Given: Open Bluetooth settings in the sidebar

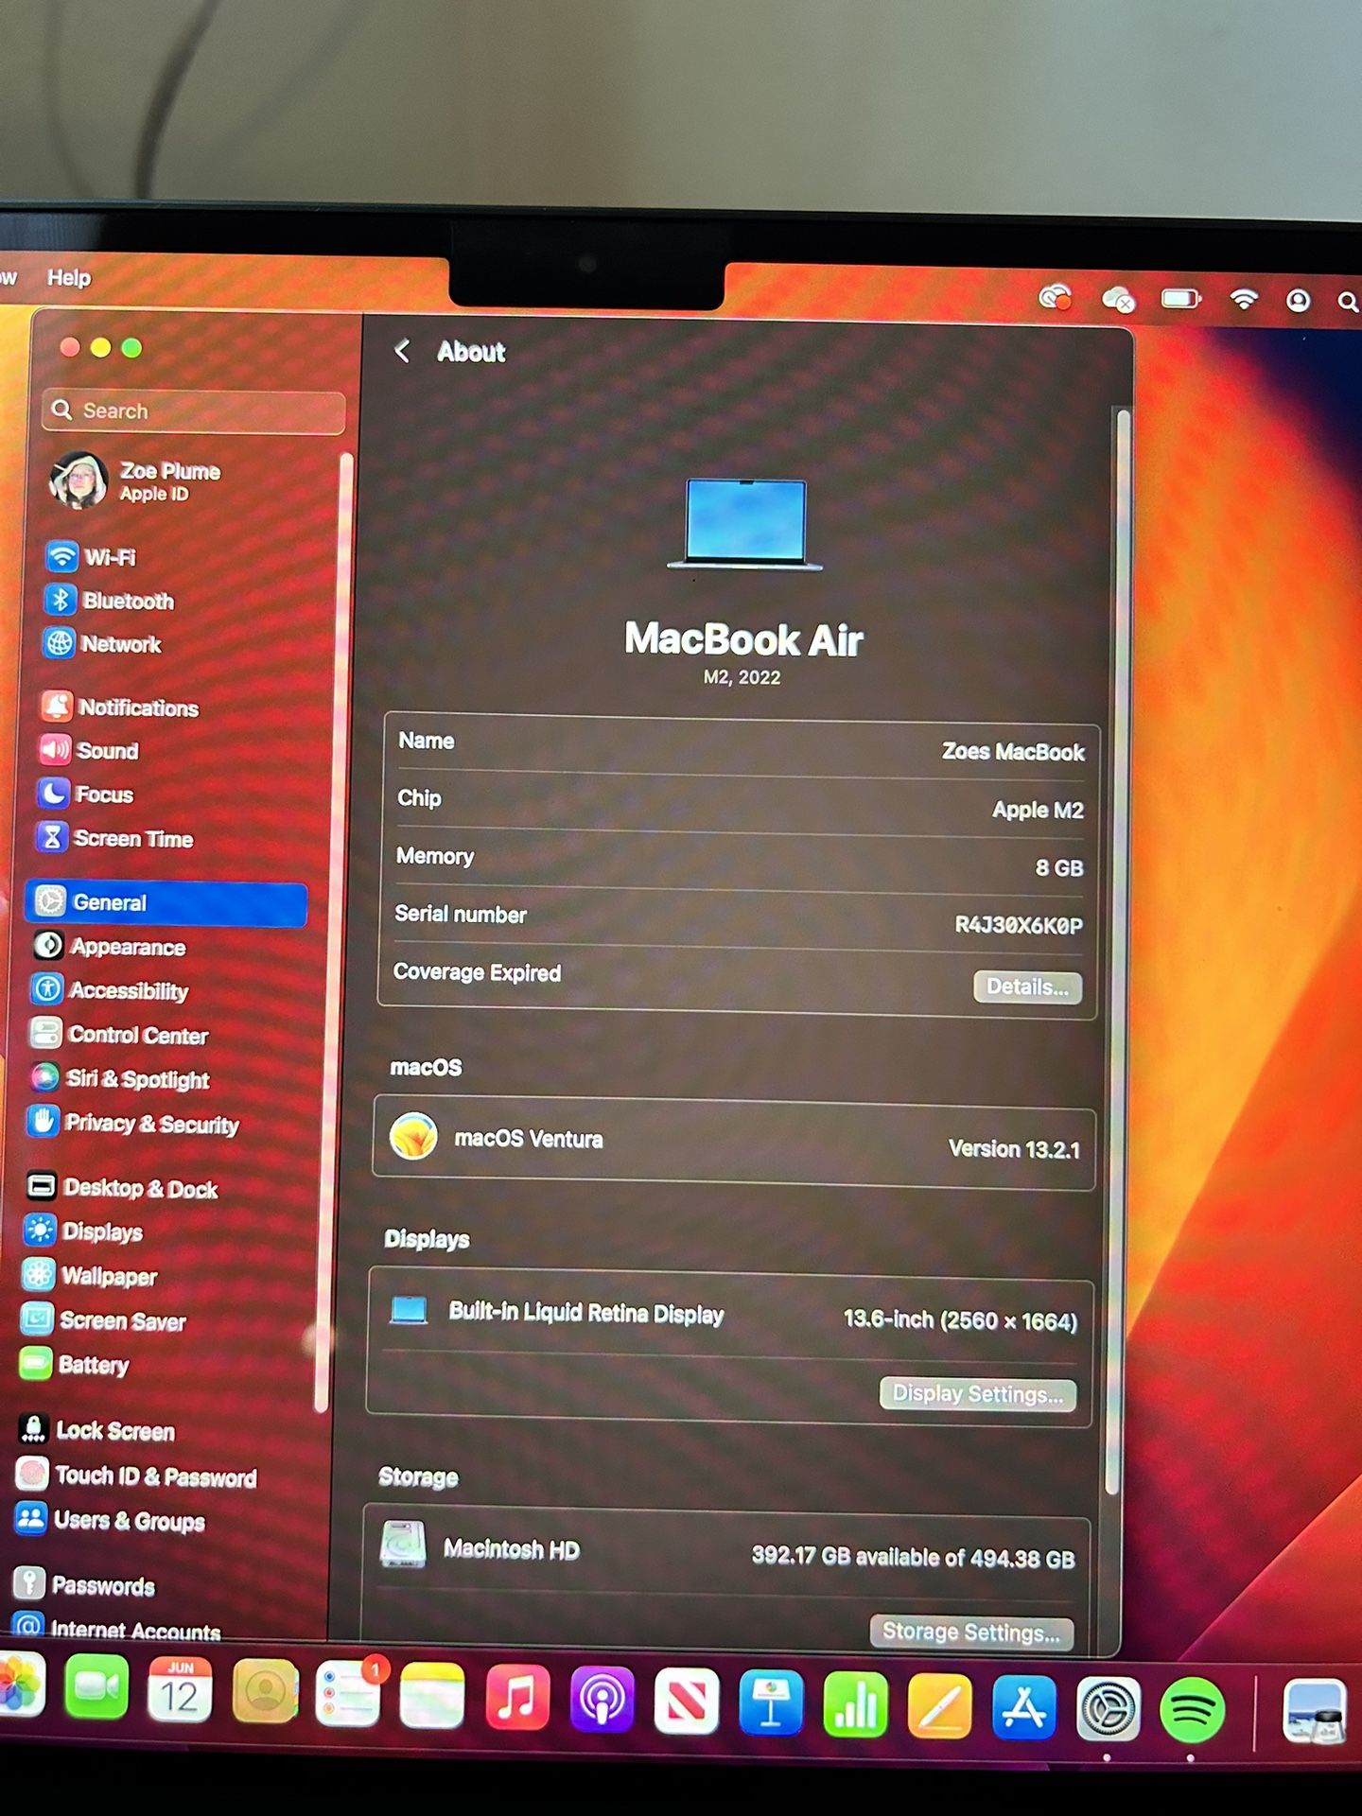Looking at the screenshot, I should click(x=110, y=600).
